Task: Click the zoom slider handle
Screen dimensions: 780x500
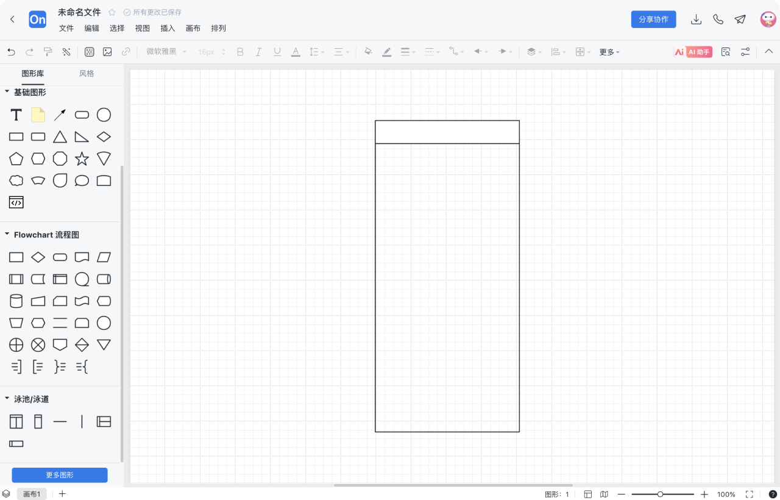Action: (660, 495)
